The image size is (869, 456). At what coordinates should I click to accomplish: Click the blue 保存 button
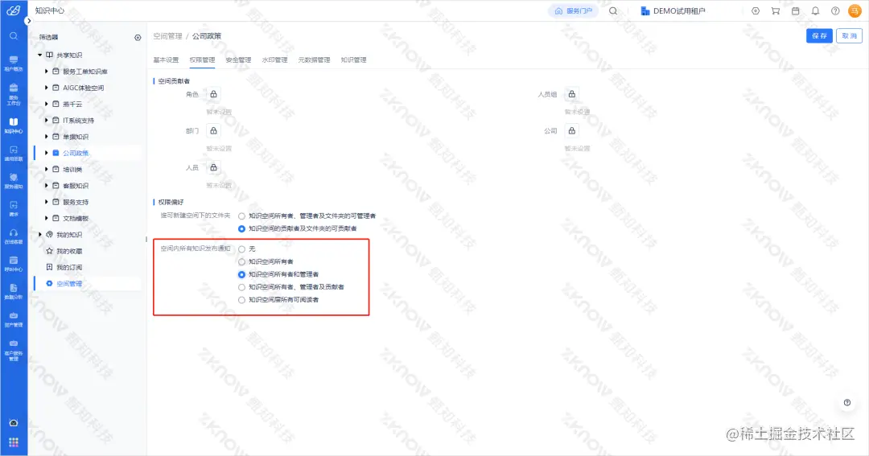point(819,35)
